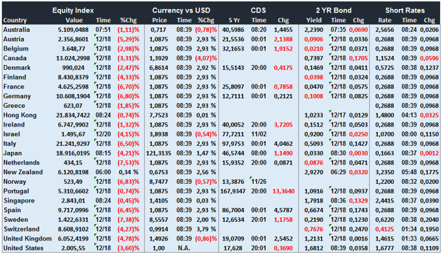Click Portugal CDS change 13,3640
Image resolution: width=443 pixels, height=255 pixels.
pos(283,191)
